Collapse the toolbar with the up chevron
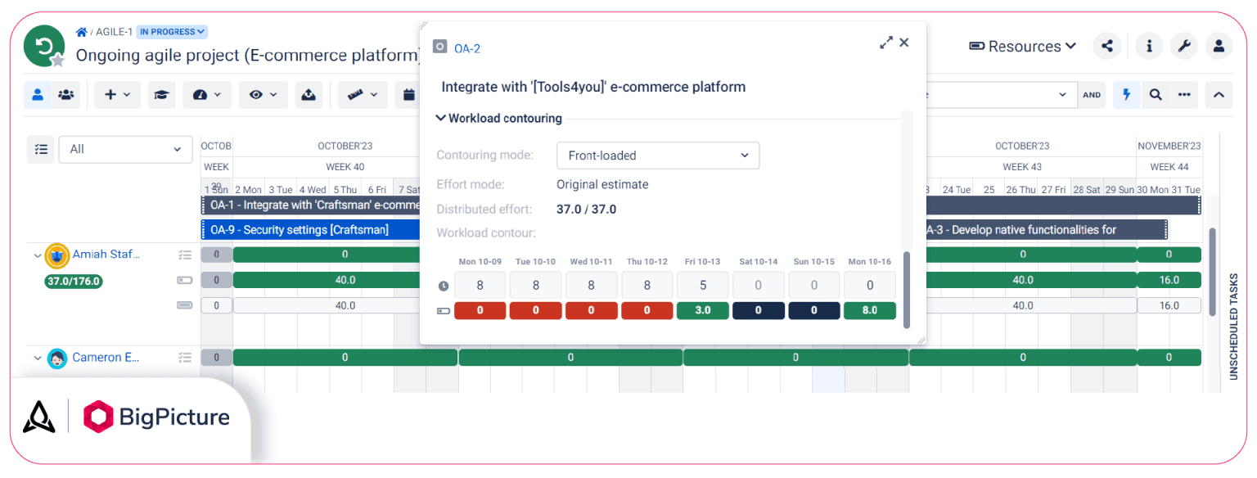Image resolution: width=1257 pixels, height=478 pixels. pos(1219,95)
